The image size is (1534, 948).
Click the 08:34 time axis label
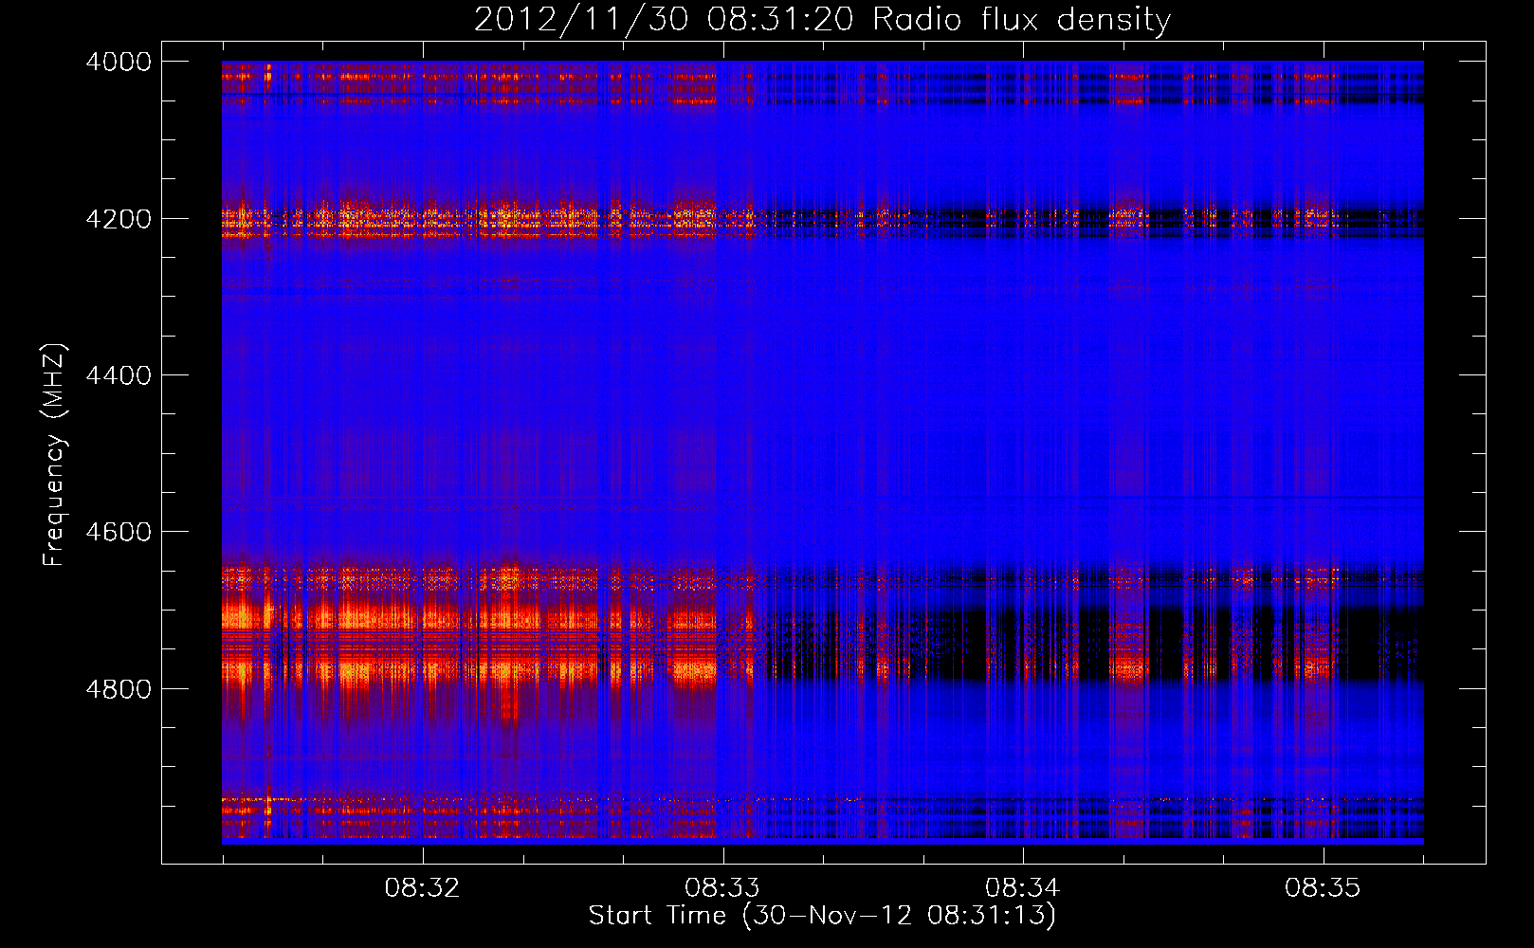1022,888
